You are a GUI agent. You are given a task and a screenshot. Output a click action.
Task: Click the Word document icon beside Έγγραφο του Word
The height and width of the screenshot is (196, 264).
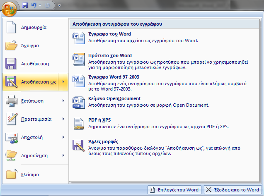click(79, 38)
